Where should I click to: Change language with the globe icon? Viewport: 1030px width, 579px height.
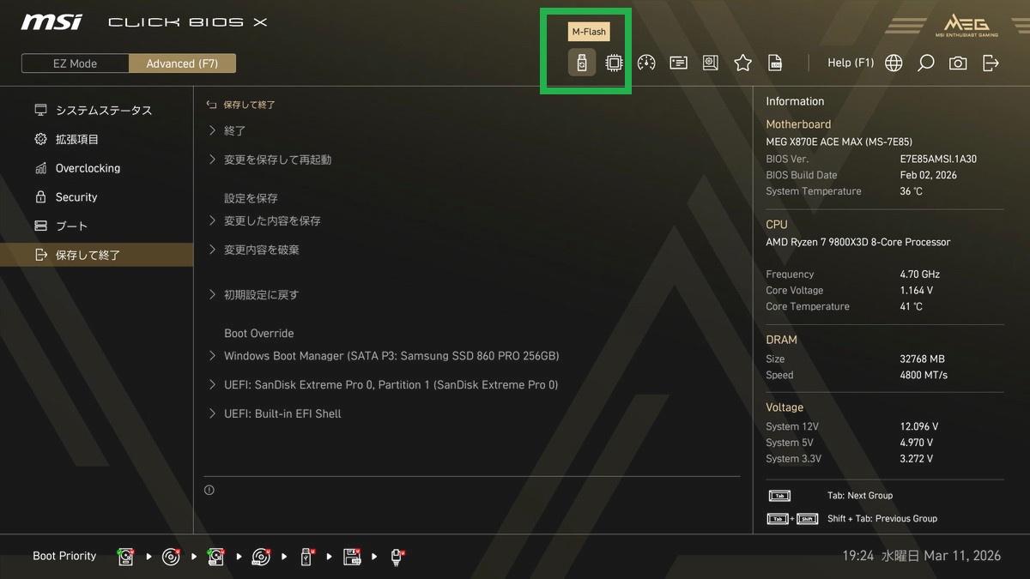[x=894, y=63]
